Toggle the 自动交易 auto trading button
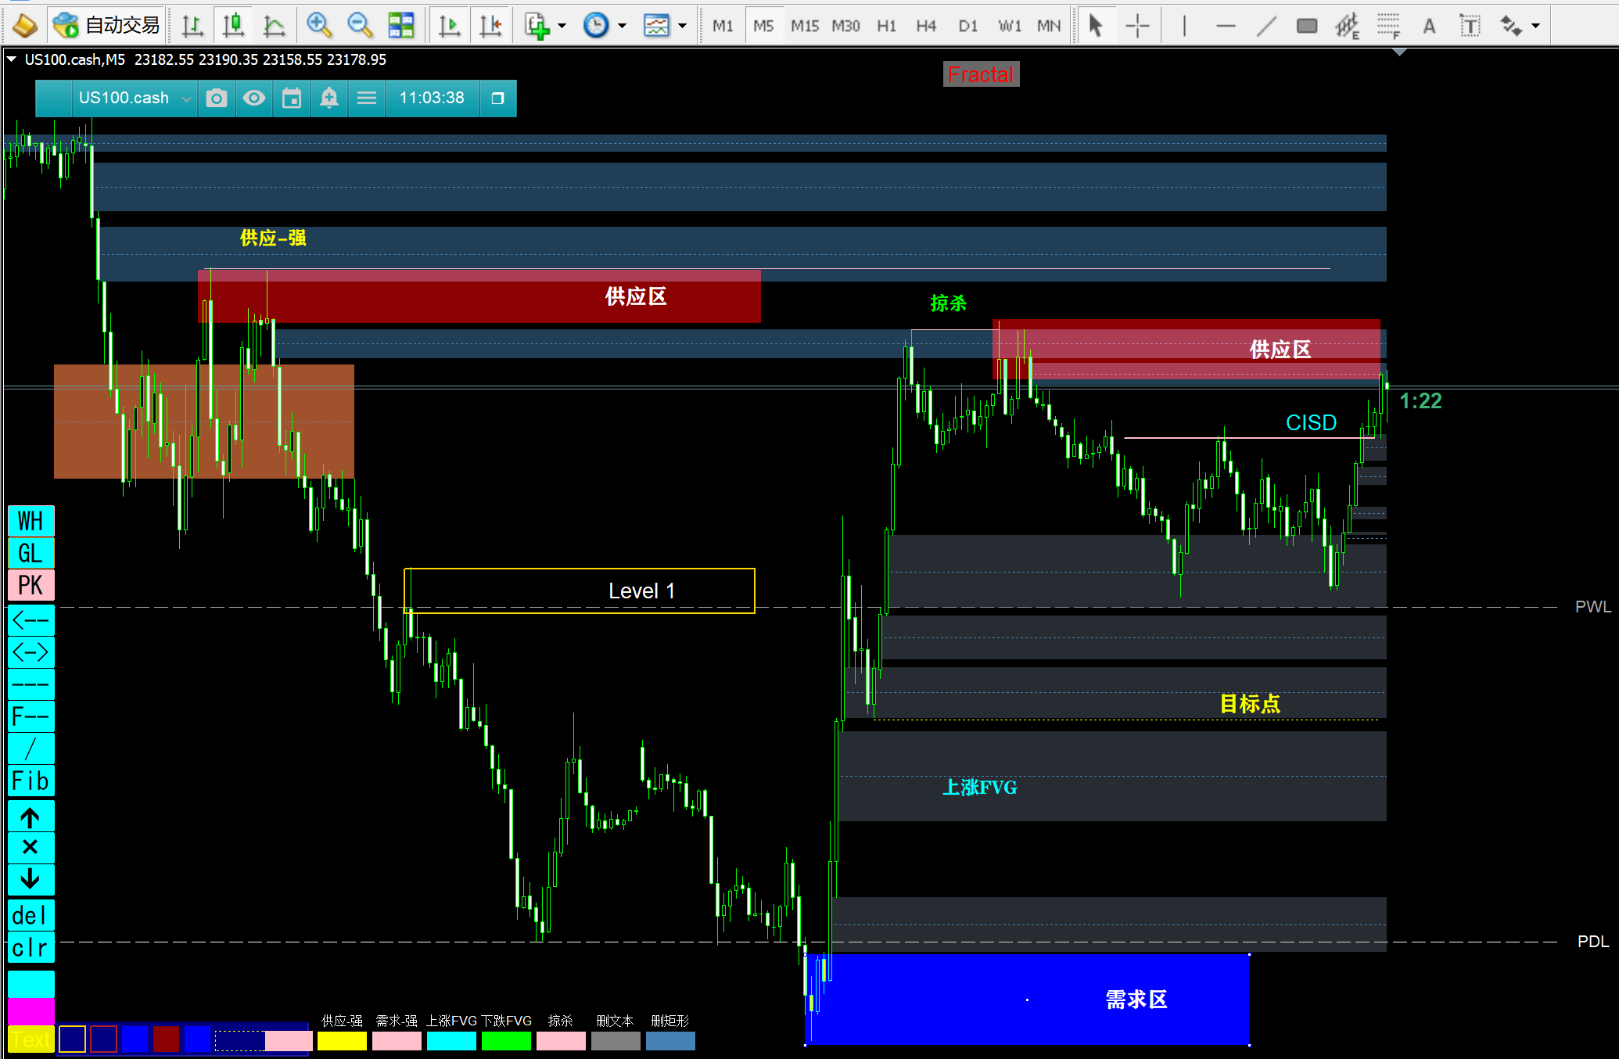This screenshot has width=1619, height=1059. (x=106, y=26)
